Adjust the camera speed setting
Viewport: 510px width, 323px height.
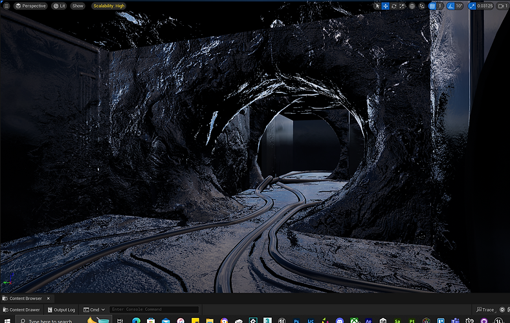click(x=502, y=6)
